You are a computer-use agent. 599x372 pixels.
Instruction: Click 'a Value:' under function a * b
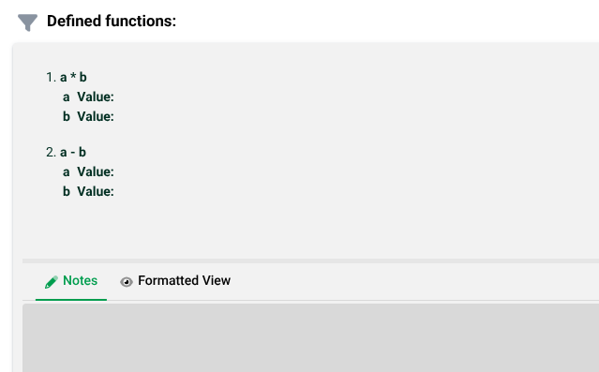[88, 97]
